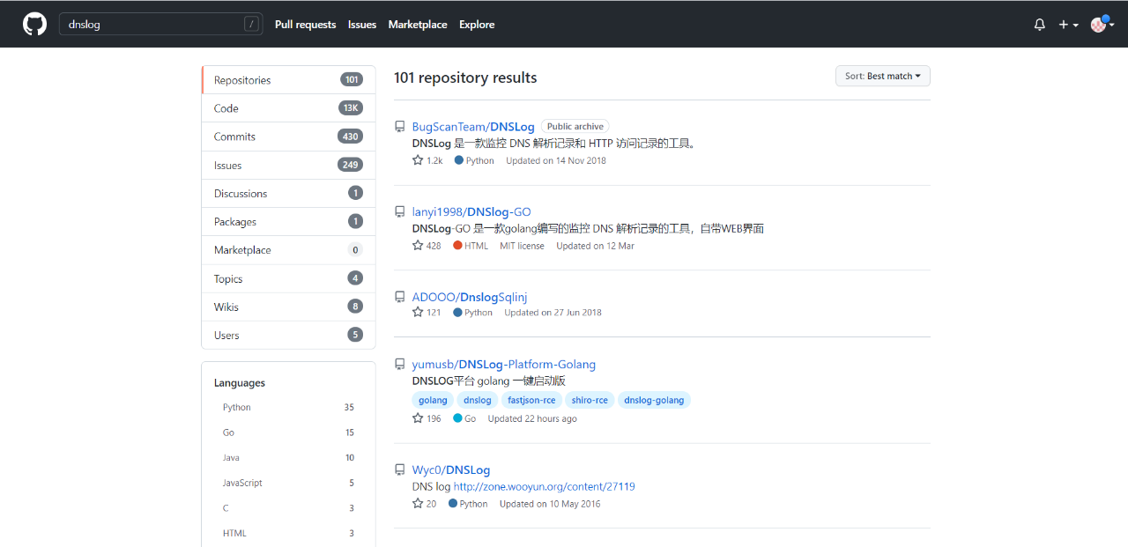Click the 20 stars count
Screen dimensions: 1128x547
coord(432,504)
